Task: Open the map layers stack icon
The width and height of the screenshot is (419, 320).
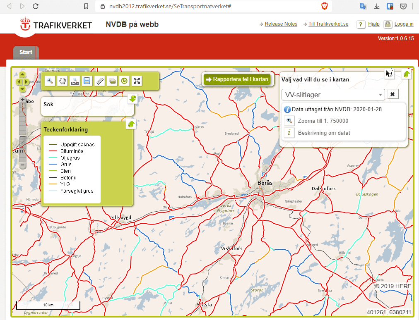Action: [x=112, y=81]
